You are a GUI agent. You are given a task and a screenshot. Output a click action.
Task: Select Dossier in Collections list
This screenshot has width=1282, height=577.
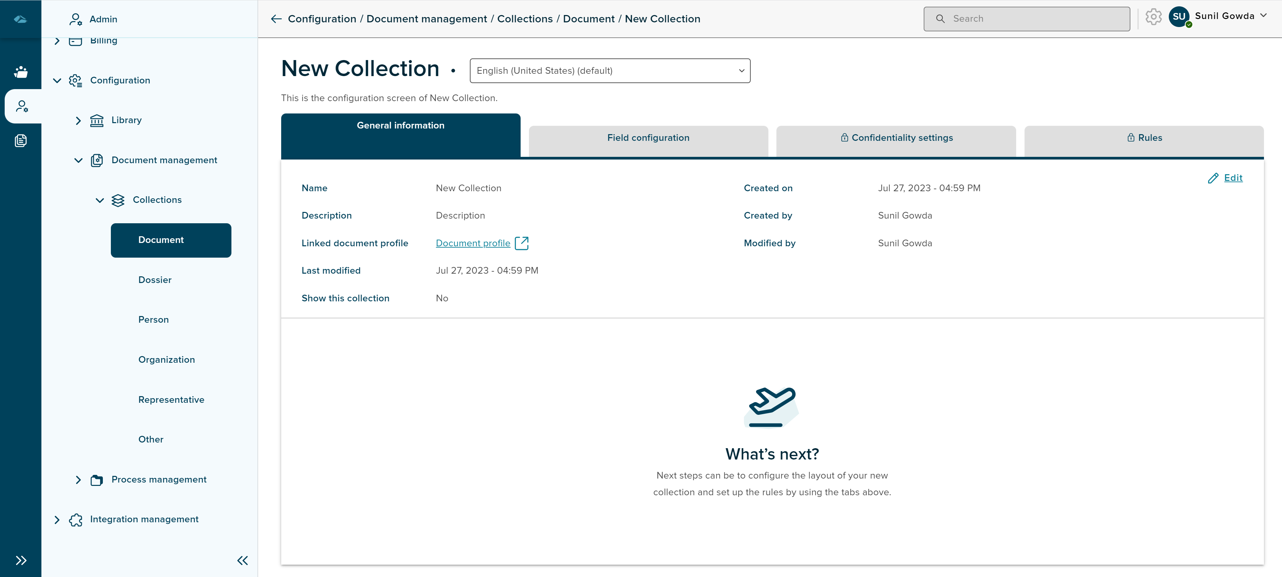(x=155, y=280)
